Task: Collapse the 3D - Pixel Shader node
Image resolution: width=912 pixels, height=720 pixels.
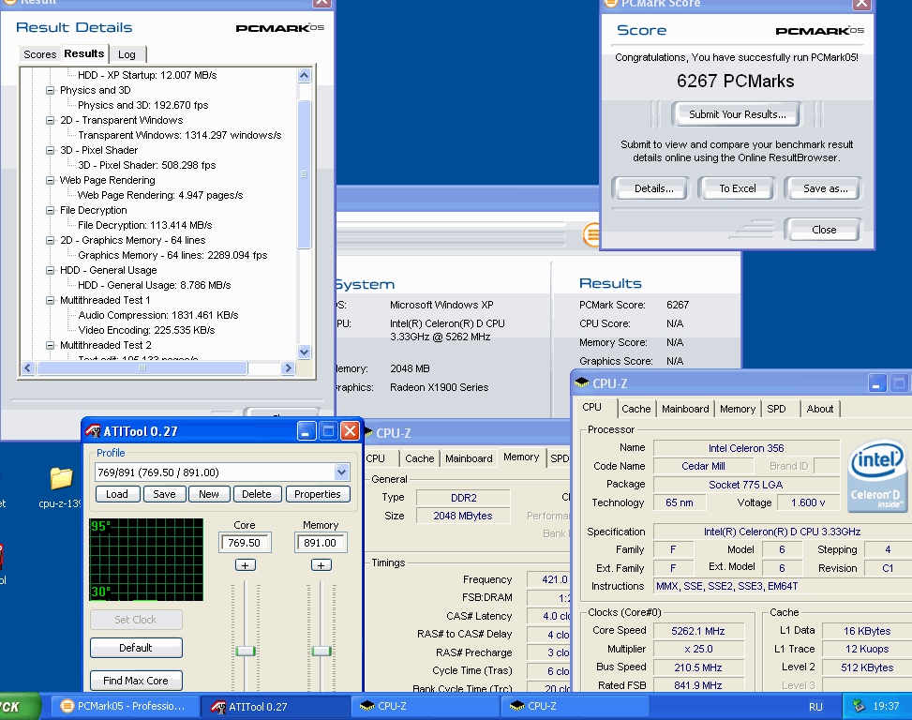Action: click(x=51, y=150)
